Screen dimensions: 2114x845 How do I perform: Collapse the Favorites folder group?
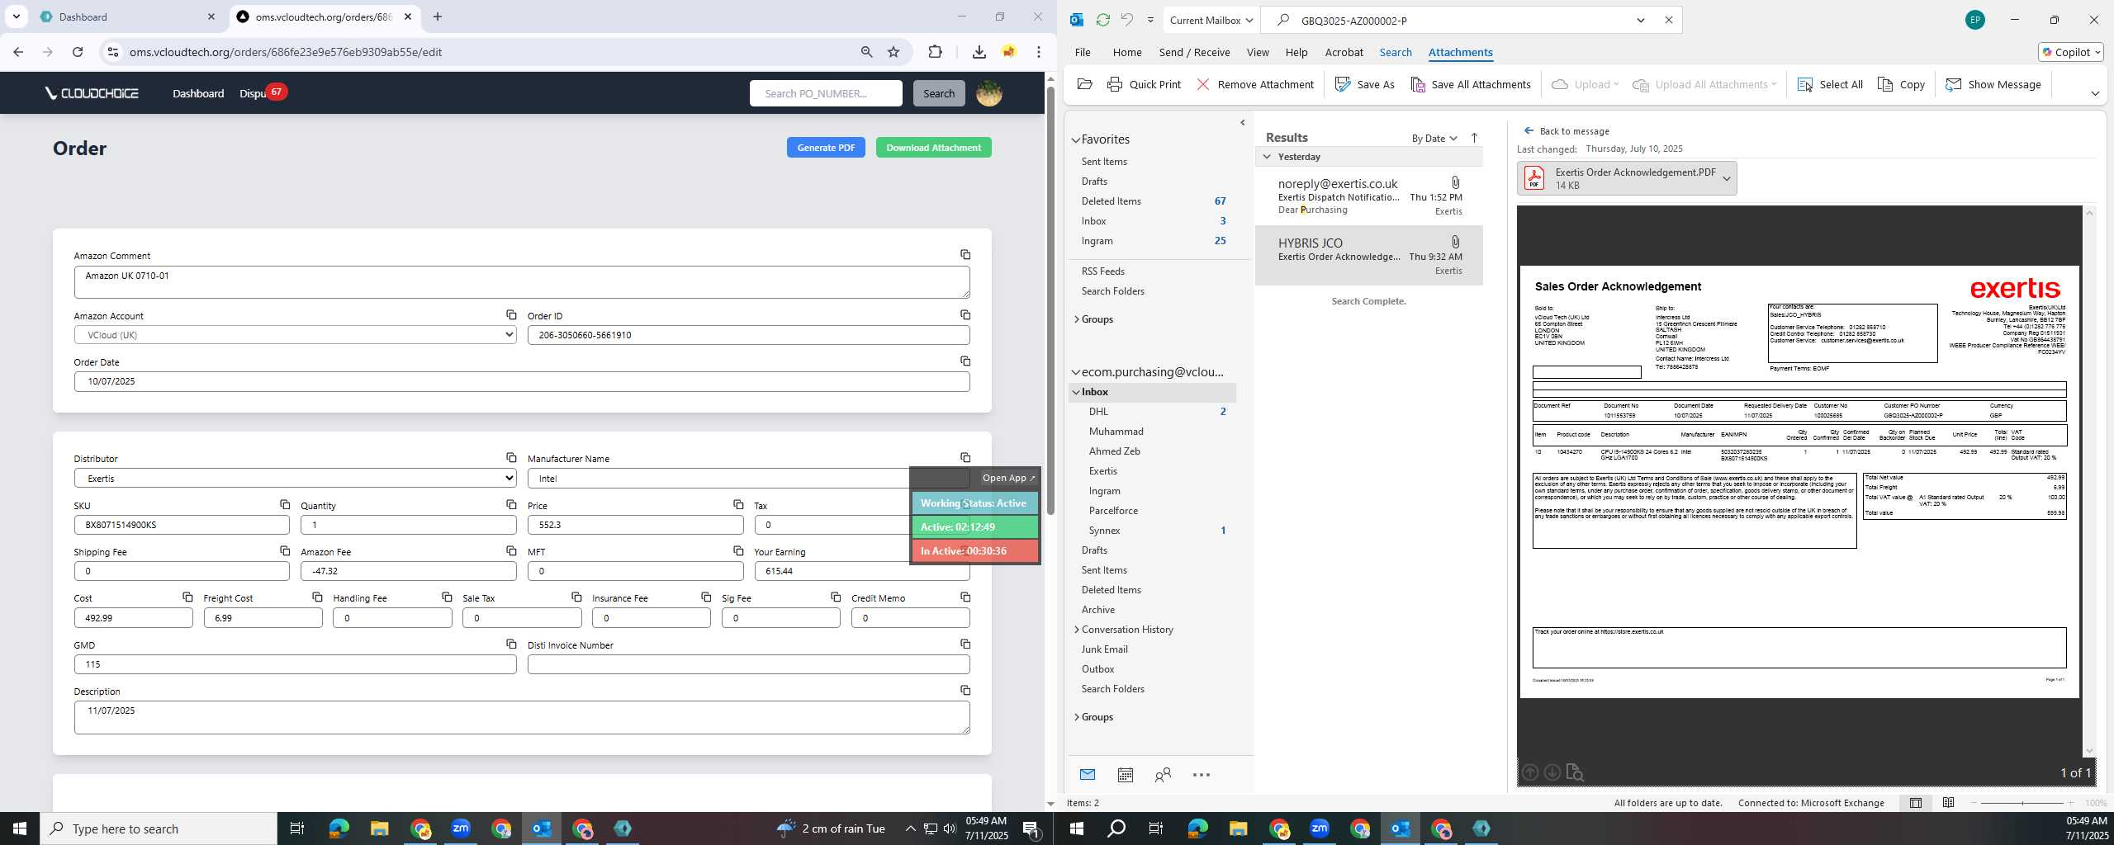coord(1076,140)
